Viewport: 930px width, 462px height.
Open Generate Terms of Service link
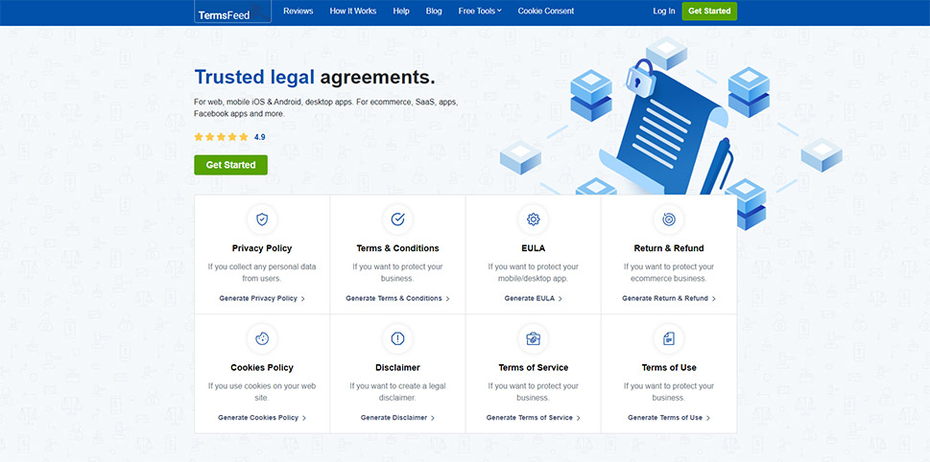pos(534,418)
